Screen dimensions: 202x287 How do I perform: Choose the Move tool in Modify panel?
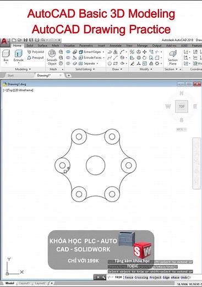(x=145, y=52)
